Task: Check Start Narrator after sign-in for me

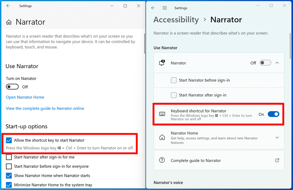Action: click(9, 157)
